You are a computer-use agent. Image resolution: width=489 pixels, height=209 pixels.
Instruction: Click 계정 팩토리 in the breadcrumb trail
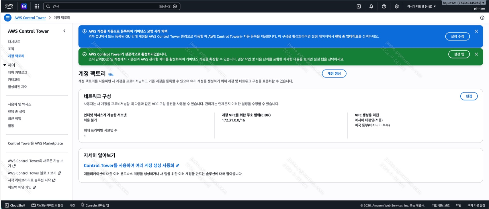click(x=62, y=18)
